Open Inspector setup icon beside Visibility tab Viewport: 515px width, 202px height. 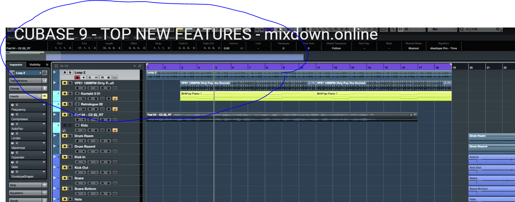47,65
